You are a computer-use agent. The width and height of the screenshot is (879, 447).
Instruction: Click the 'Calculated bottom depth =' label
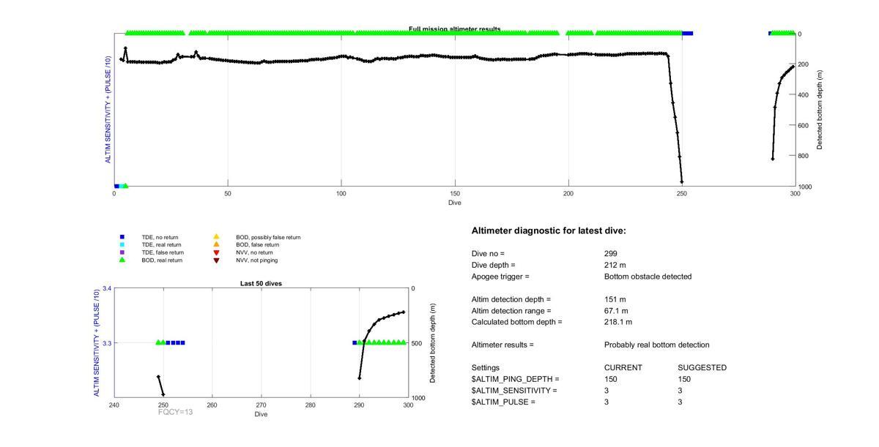pos(517,322)
